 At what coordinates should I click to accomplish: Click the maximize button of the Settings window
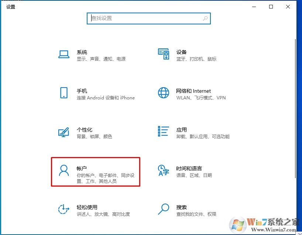[271, 7]
